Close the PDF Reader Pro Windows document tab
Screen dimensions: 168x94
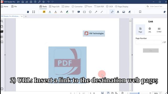(x=22, y=16)
